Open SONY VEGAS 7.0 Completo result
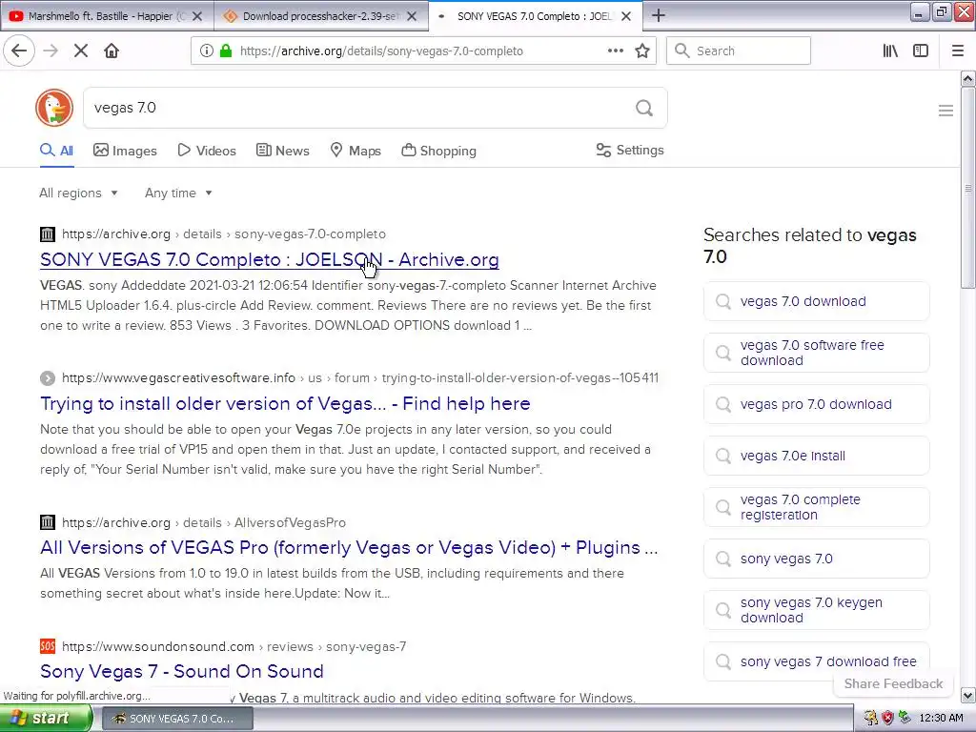Screen dimensions: 976x732 point(270,259)
